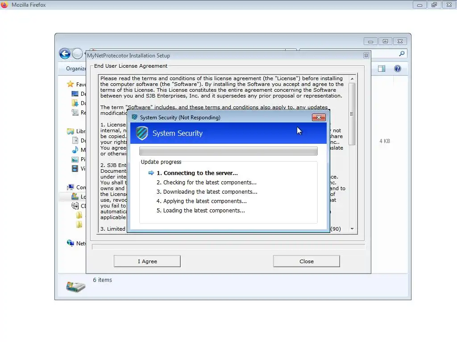The width and height of the screenshot is (457, 342).
Task: Select the CD drive icon in sidebar
Action: [75, 206]
